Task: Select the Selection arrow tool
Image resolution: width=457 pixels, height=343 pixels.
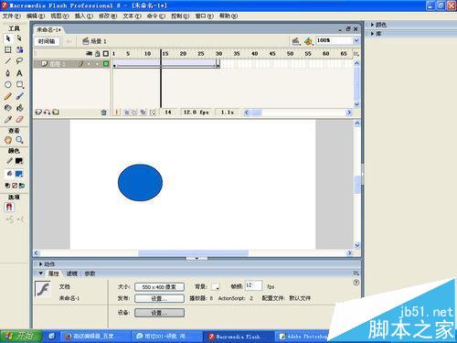Action: pos(8,38)
